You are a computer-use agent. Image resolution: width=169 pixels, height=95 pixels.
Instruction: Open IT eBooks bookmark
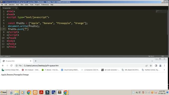tap(50, 70)
